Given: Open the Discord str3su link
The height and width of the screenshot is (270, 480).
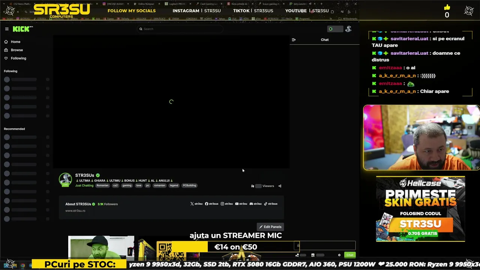Looking at the screenshot, I should click(256, 204).
